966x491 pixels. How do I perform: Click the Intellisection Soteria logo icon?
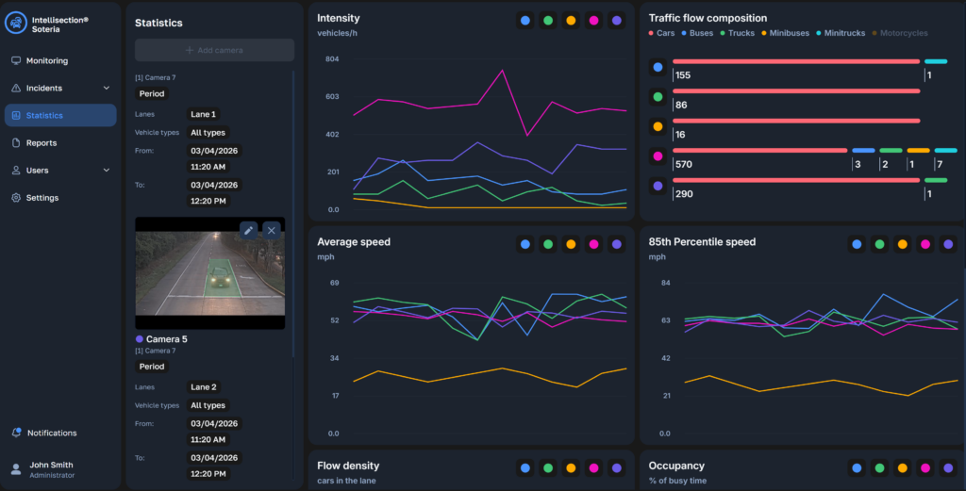click(x=16, y=23)
